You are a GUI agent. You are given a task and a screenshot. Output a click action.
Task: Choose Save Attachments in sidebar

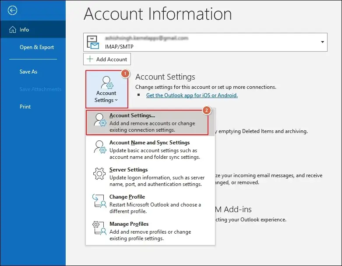(40, 89)
